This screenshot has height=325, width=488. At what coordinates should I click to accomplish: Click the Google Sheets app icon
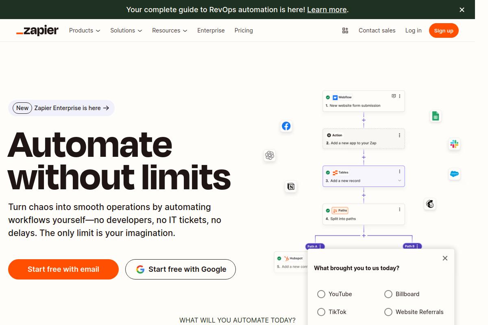[436, 116]
